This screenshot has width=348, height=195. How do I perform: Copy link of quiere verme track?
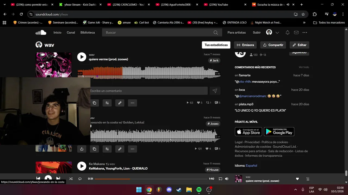(x=94, y=103)
